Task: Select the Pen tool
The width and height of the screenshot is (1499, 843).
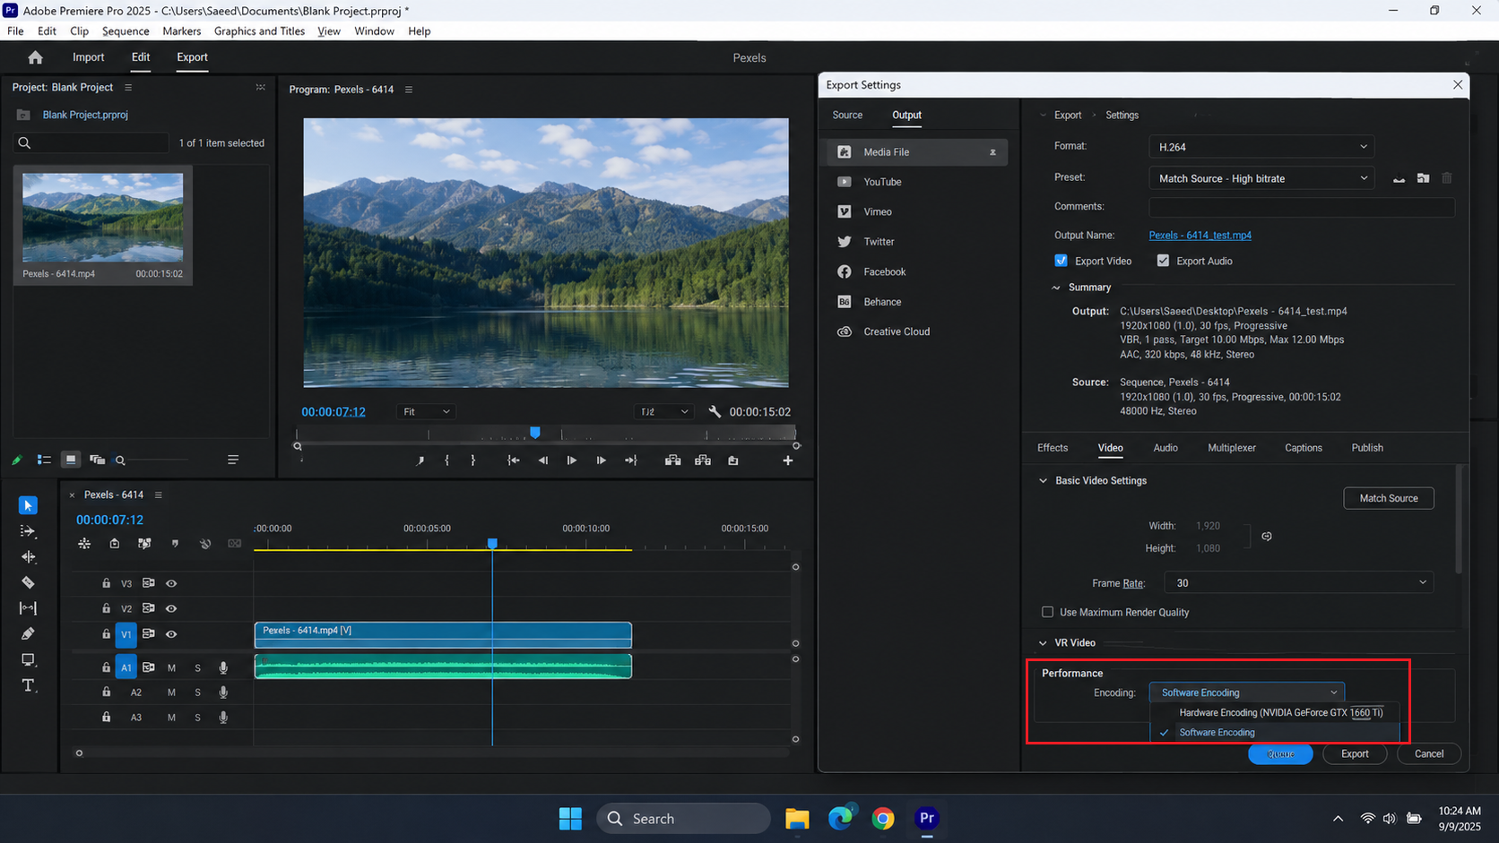Action: coord(28,633)
